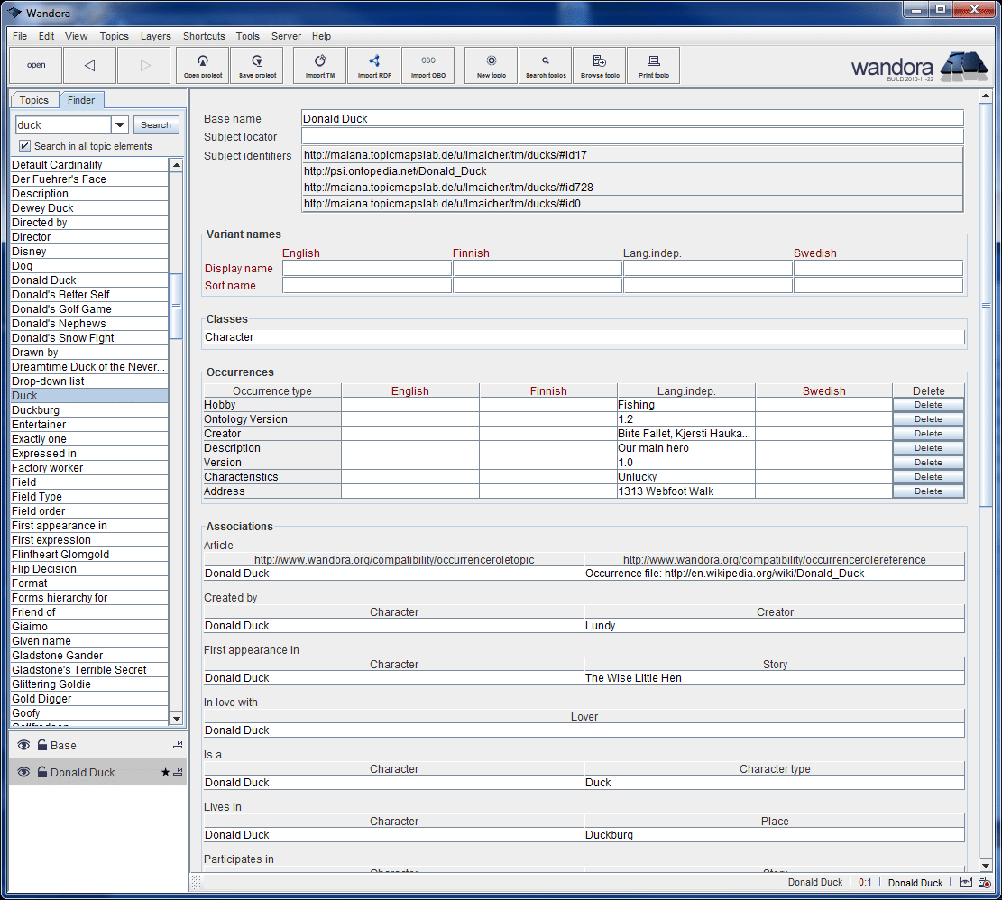Delete the Hobby occurrence
1002x900 pixels.
(928, 405)
